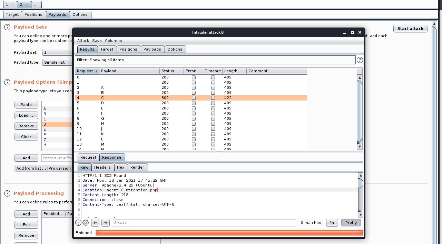Open Add from list dropdown
Screen dimensions: 442x244
(43, 168)
